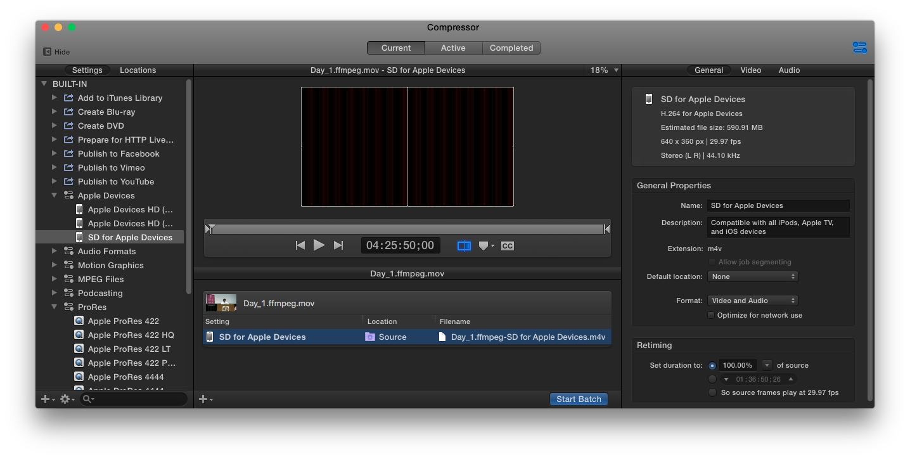The height and width of the screenshot is (459, 910).
Task: Open the Format Video and Audio dropdown
Action: coord(752,301)
